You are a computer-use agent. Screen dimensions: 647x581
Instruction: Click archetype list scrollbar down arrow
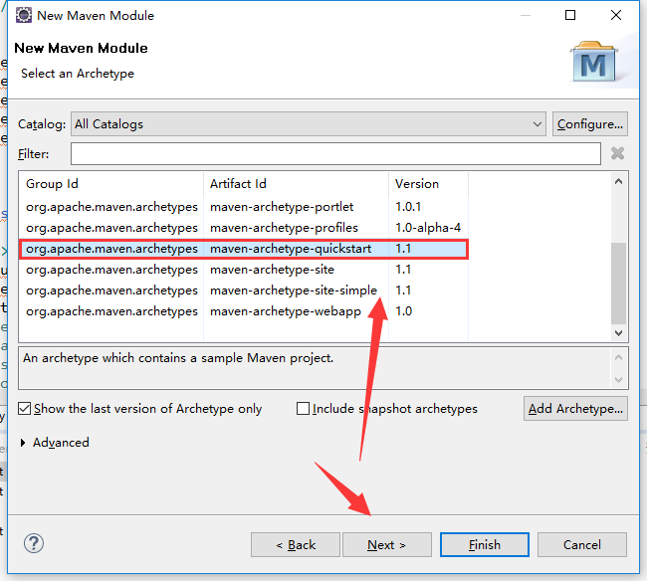618,332
